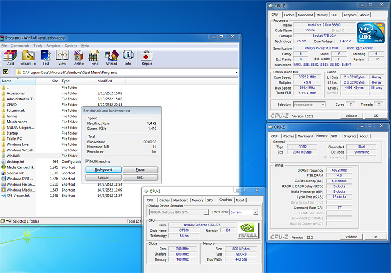Select the Sidebar.lnk shortcut icon
391x273 pixels.
[3, 173]
